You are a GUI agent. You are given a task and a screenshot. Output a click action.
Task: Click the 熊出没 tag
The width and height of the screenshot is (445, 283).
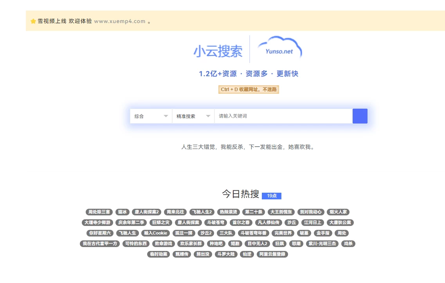coord(203,254)
